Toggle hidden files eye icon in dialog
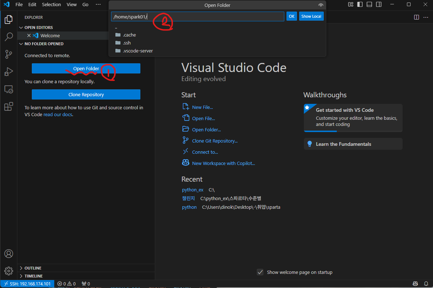Screen dimensions: 433x288 coord(320,5)
